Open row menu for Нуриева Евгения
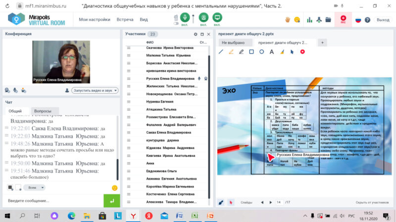 [129, 102]
